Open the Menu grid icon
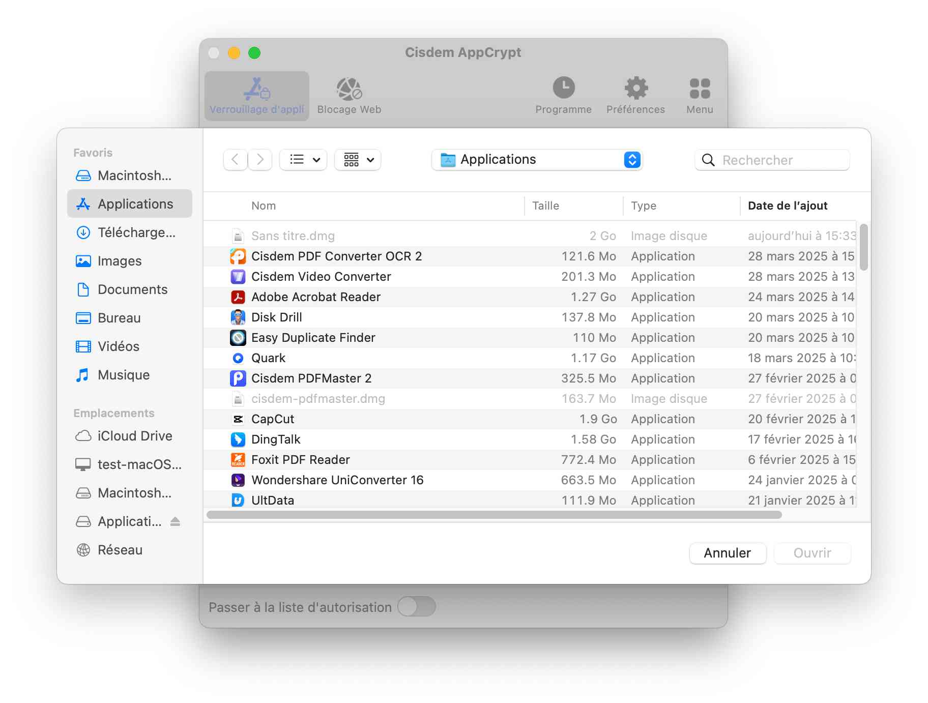 (700, 96)
